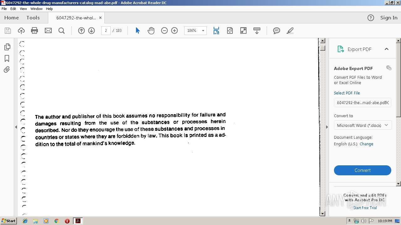Click Adobe Reader taskbar button
Viewport: 401px width, 225px height.
[78, 221]
